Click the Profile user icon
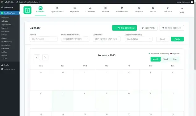The width and height of the screenshot is (196, 116). 2,65
